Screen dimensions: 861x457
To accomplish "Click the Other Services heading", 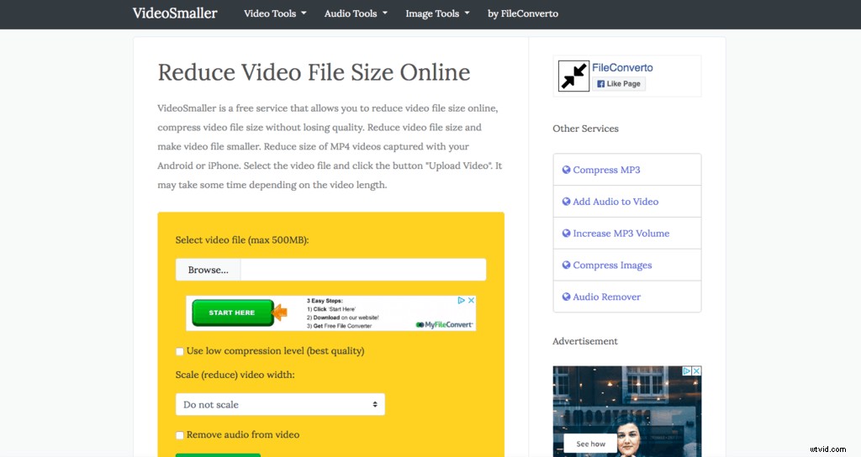I will 585,129.
